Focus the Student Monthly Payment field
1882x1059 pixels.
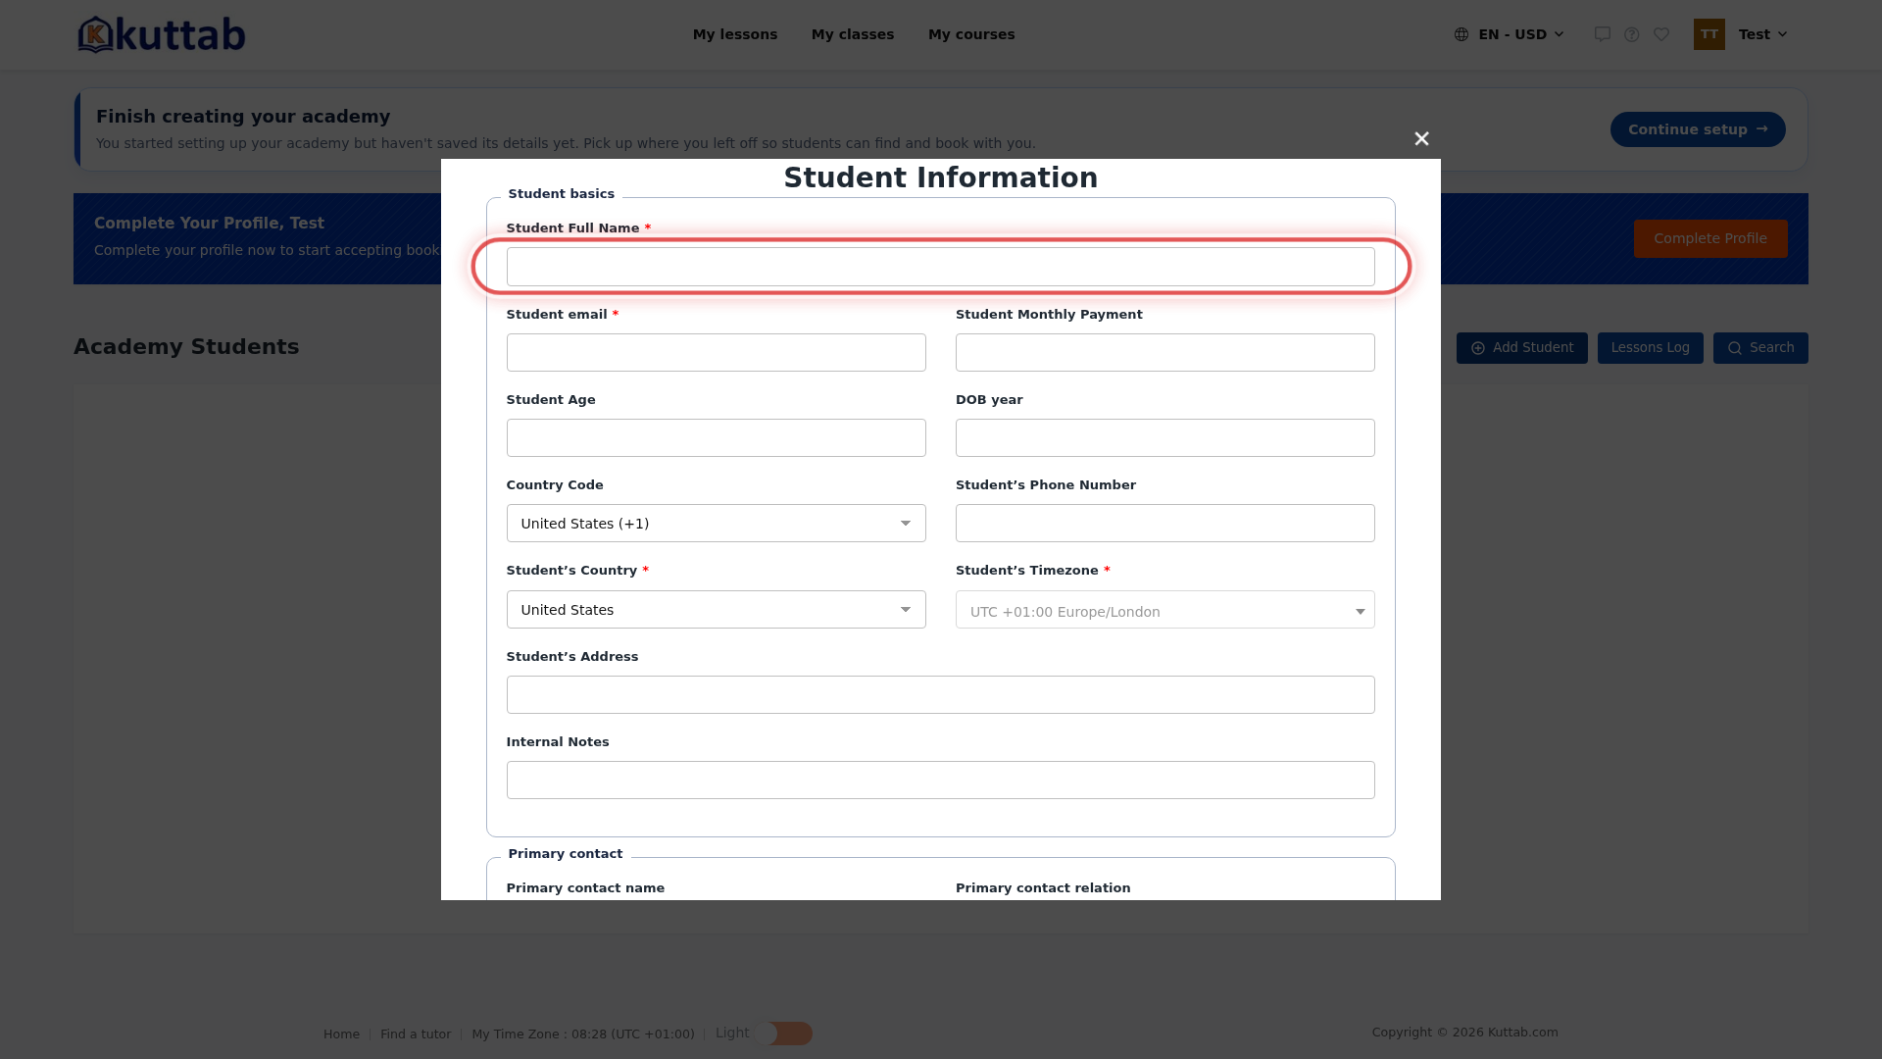point(1164,353)
